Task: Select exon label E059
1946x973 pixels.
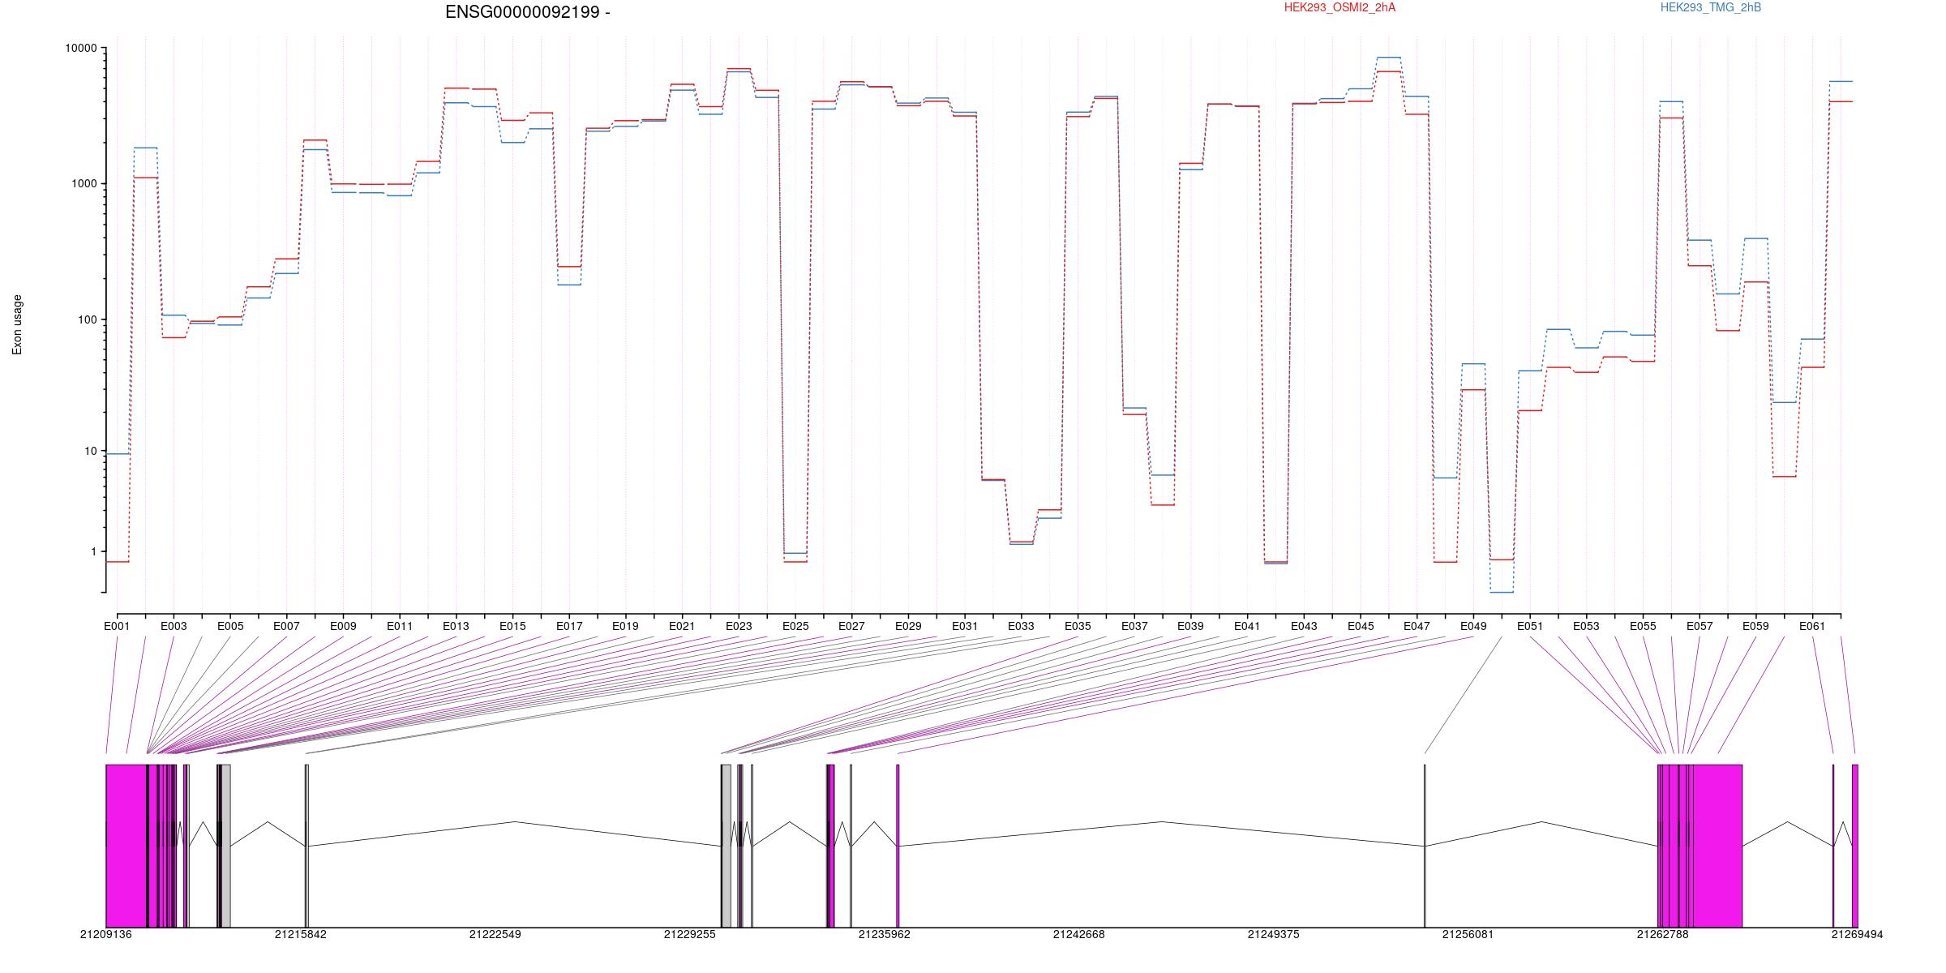Action: pyautogui.click(x=1755, y=626)
